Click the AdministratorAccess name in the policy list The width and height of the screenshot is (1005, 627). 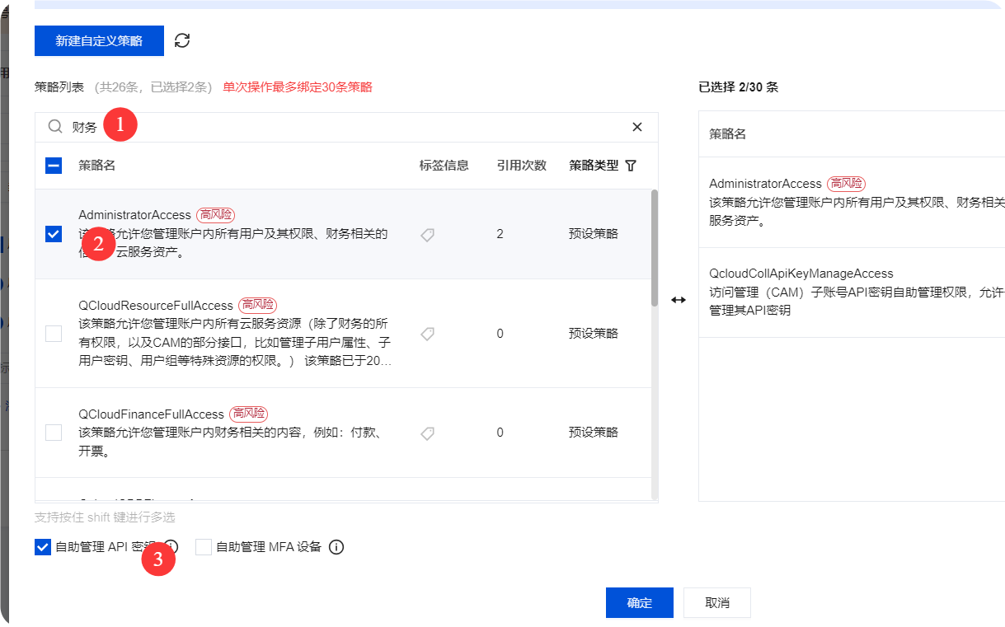[x=134, y=215]
